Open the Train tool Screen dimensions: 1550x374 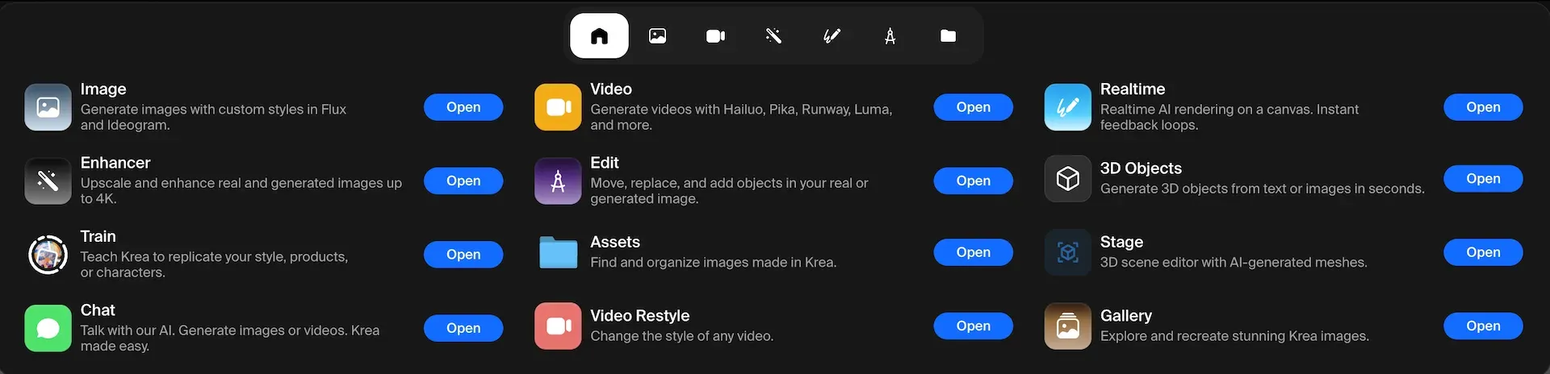[x=463, y=255]
